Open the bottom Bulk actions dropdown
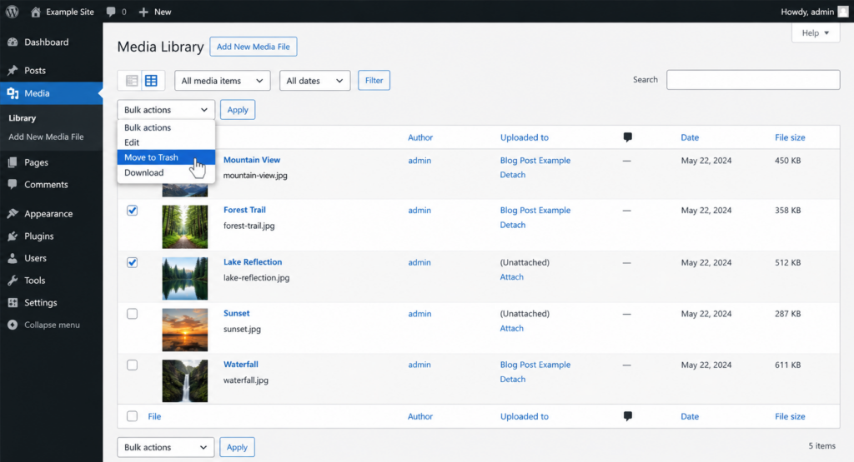This screenshot has width=854, height=462. click(x=166, y=447)
